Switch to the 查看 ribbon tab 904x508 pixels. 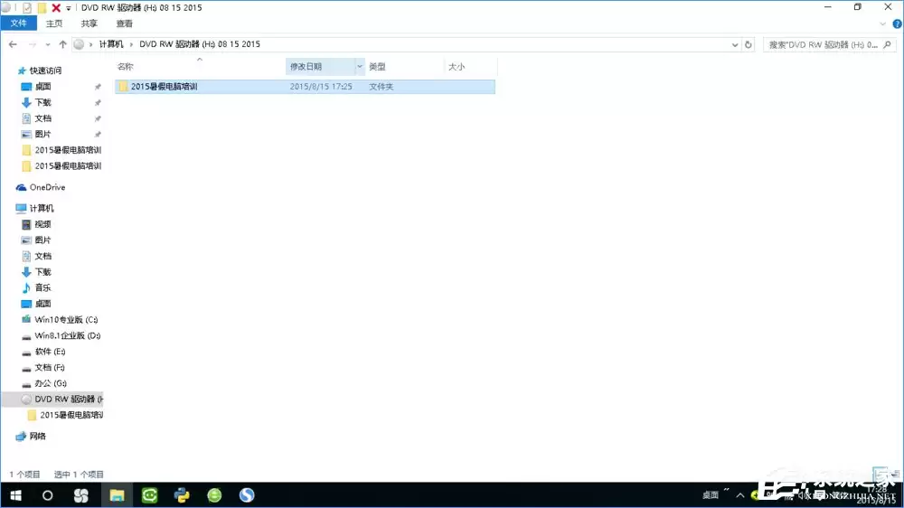(124, 24)
